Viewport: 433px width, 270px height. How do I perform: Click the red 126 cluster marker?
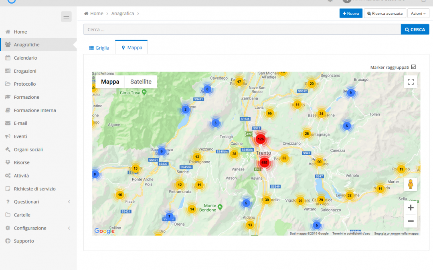click(x=261, y=139)
